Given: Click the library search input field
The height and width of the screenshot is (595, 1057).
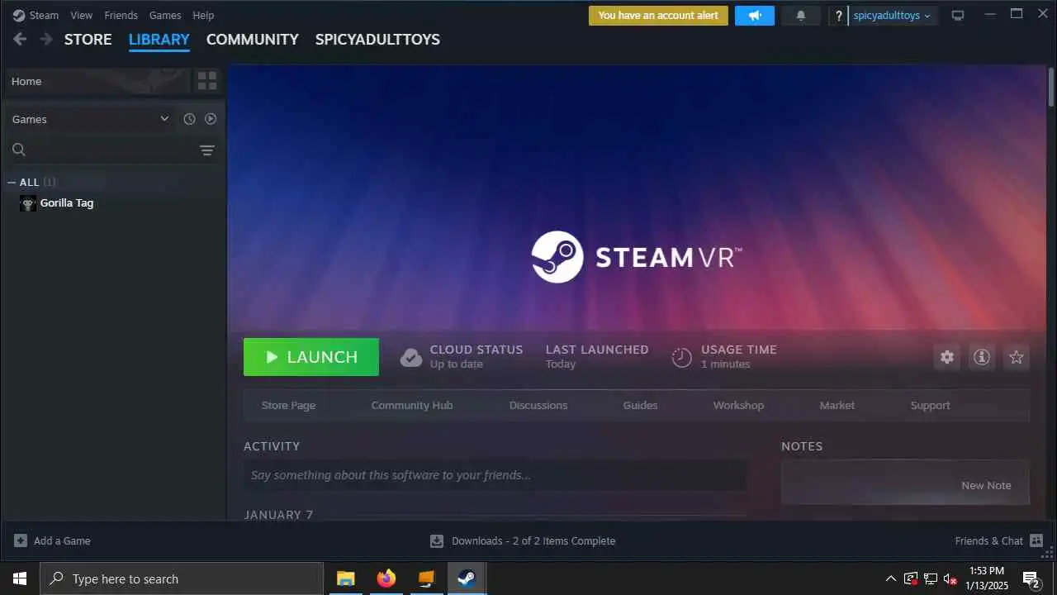Looking at the screenshot, I should click(113, 150).
